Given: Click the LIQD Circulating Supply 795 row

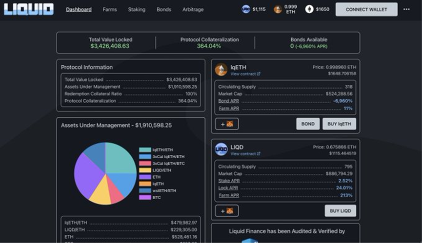Looking at the screenshot, I should [x=285, y=167].
